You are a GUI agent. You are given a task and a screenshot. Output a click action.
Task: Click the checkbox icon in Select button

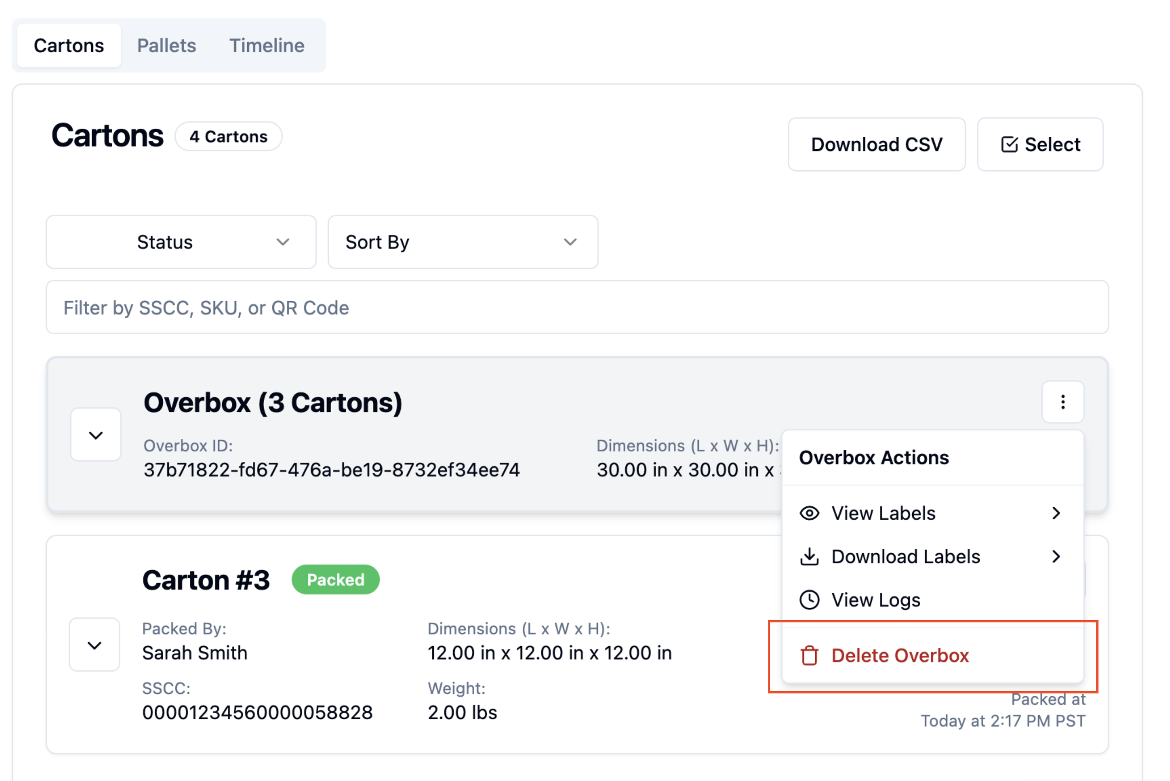[x=1009, y=144]
